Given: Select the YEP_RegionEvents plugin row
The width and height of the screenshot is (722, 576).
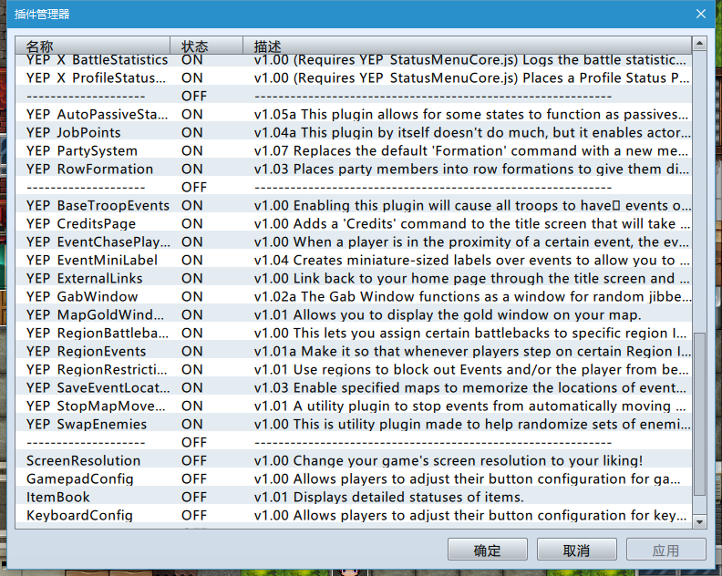Looking at the screenshot, I should [x=353, y=351].
